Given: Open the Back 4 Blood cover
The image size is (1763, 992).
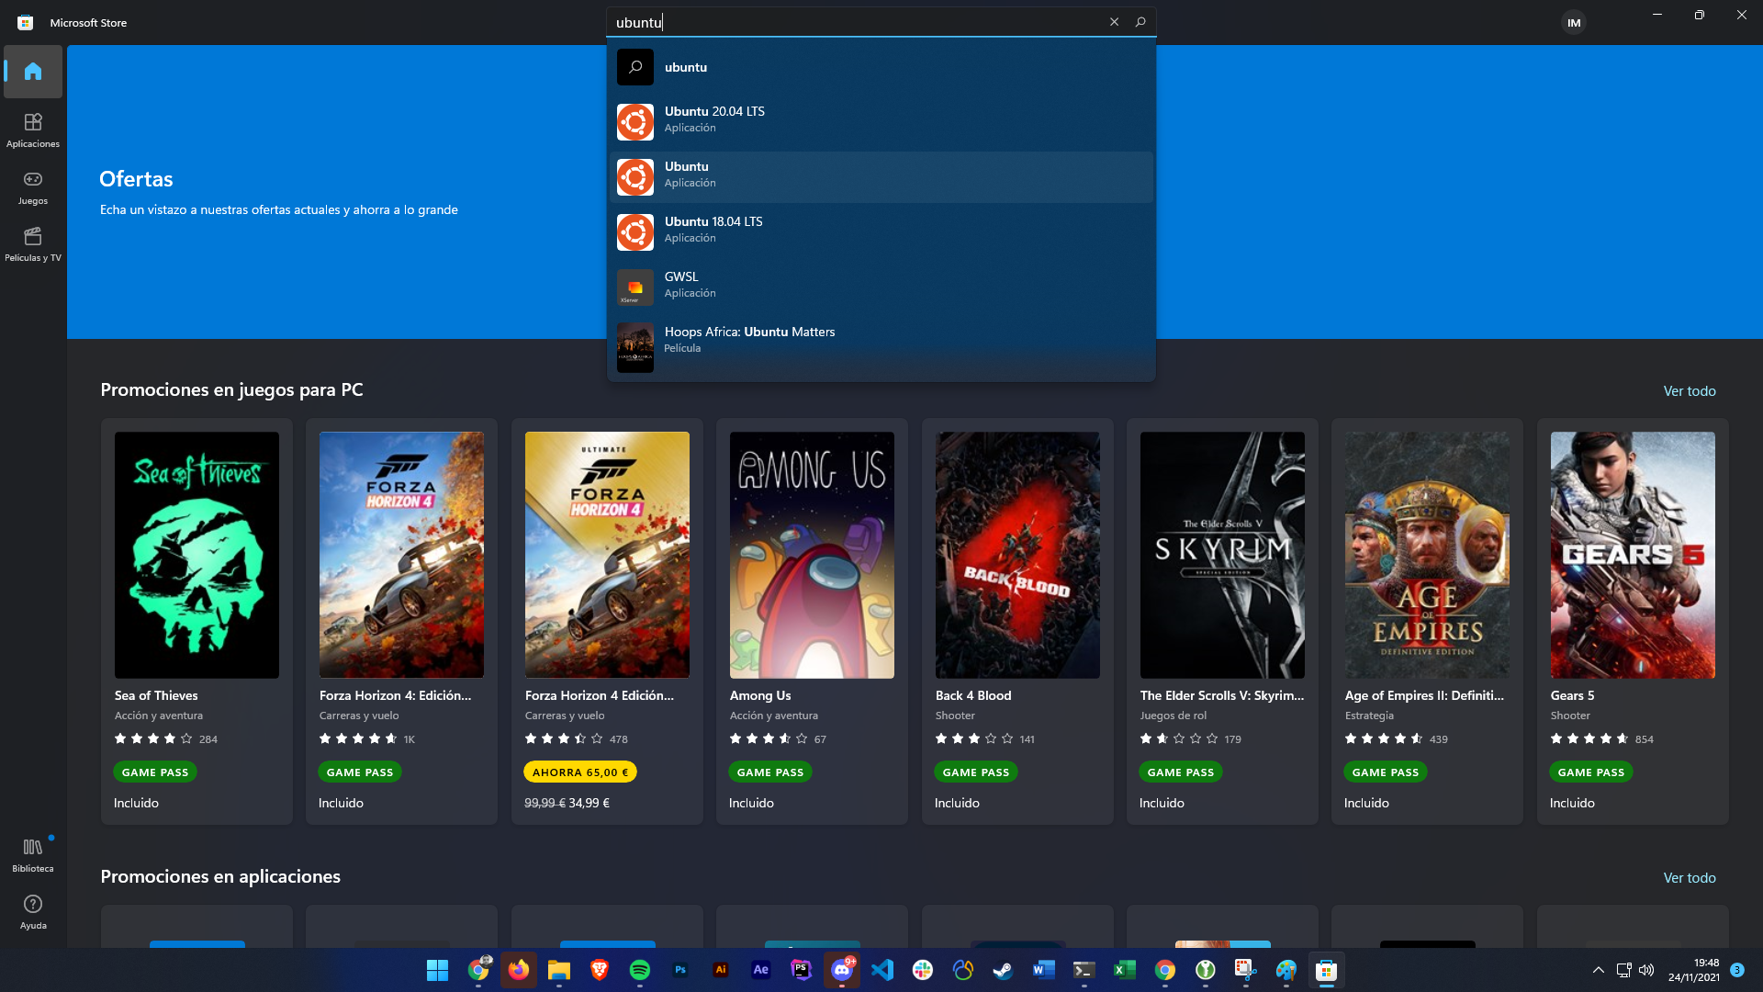Looking at the screenshot, I should tap(1017, 555).
